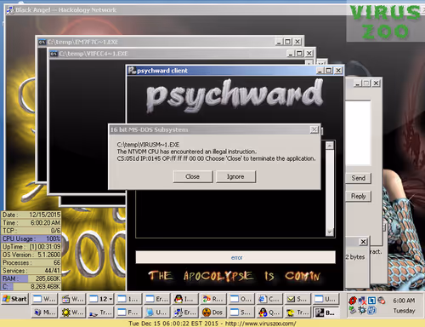Click the Time value 6:00:20 AM

[45, 223]
